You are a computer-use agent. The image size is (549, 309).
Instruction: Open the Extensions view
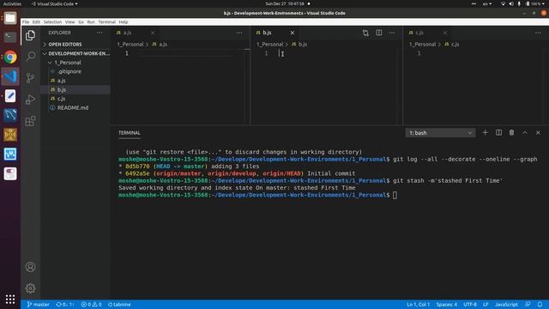click(31, 121)
